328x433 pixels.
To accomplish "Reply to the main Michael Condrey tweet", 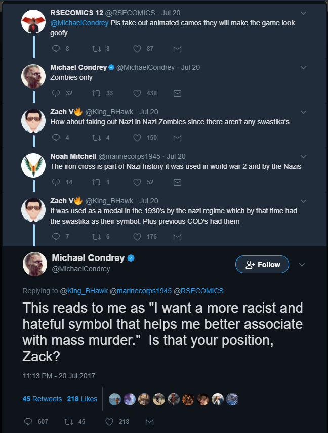I will 28,422.
